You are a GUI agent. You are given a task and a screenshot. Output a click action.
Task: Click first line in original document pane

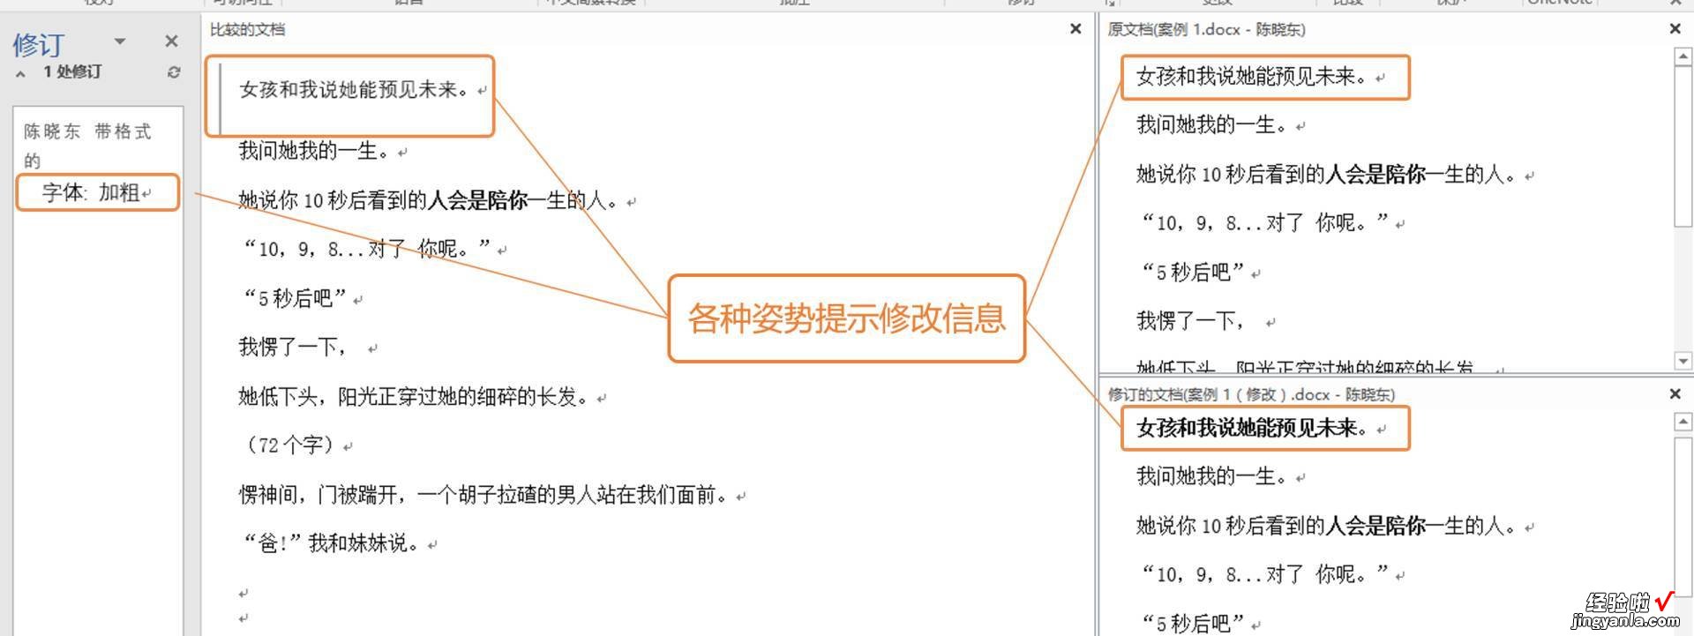point(1253,76)
